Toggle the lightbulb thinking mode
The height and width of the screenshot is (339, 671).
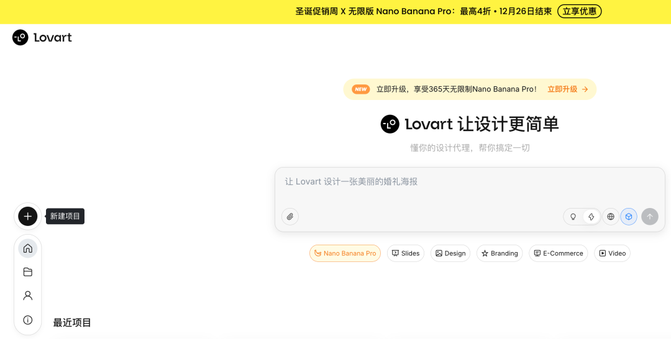(x=573, y=217)
